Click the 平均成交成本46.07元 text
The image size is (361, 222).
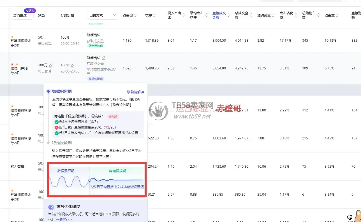click(x=101, y=71)
